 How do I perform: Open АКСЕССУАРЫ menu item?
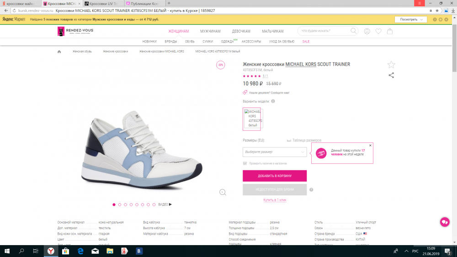tap(251, 42)
